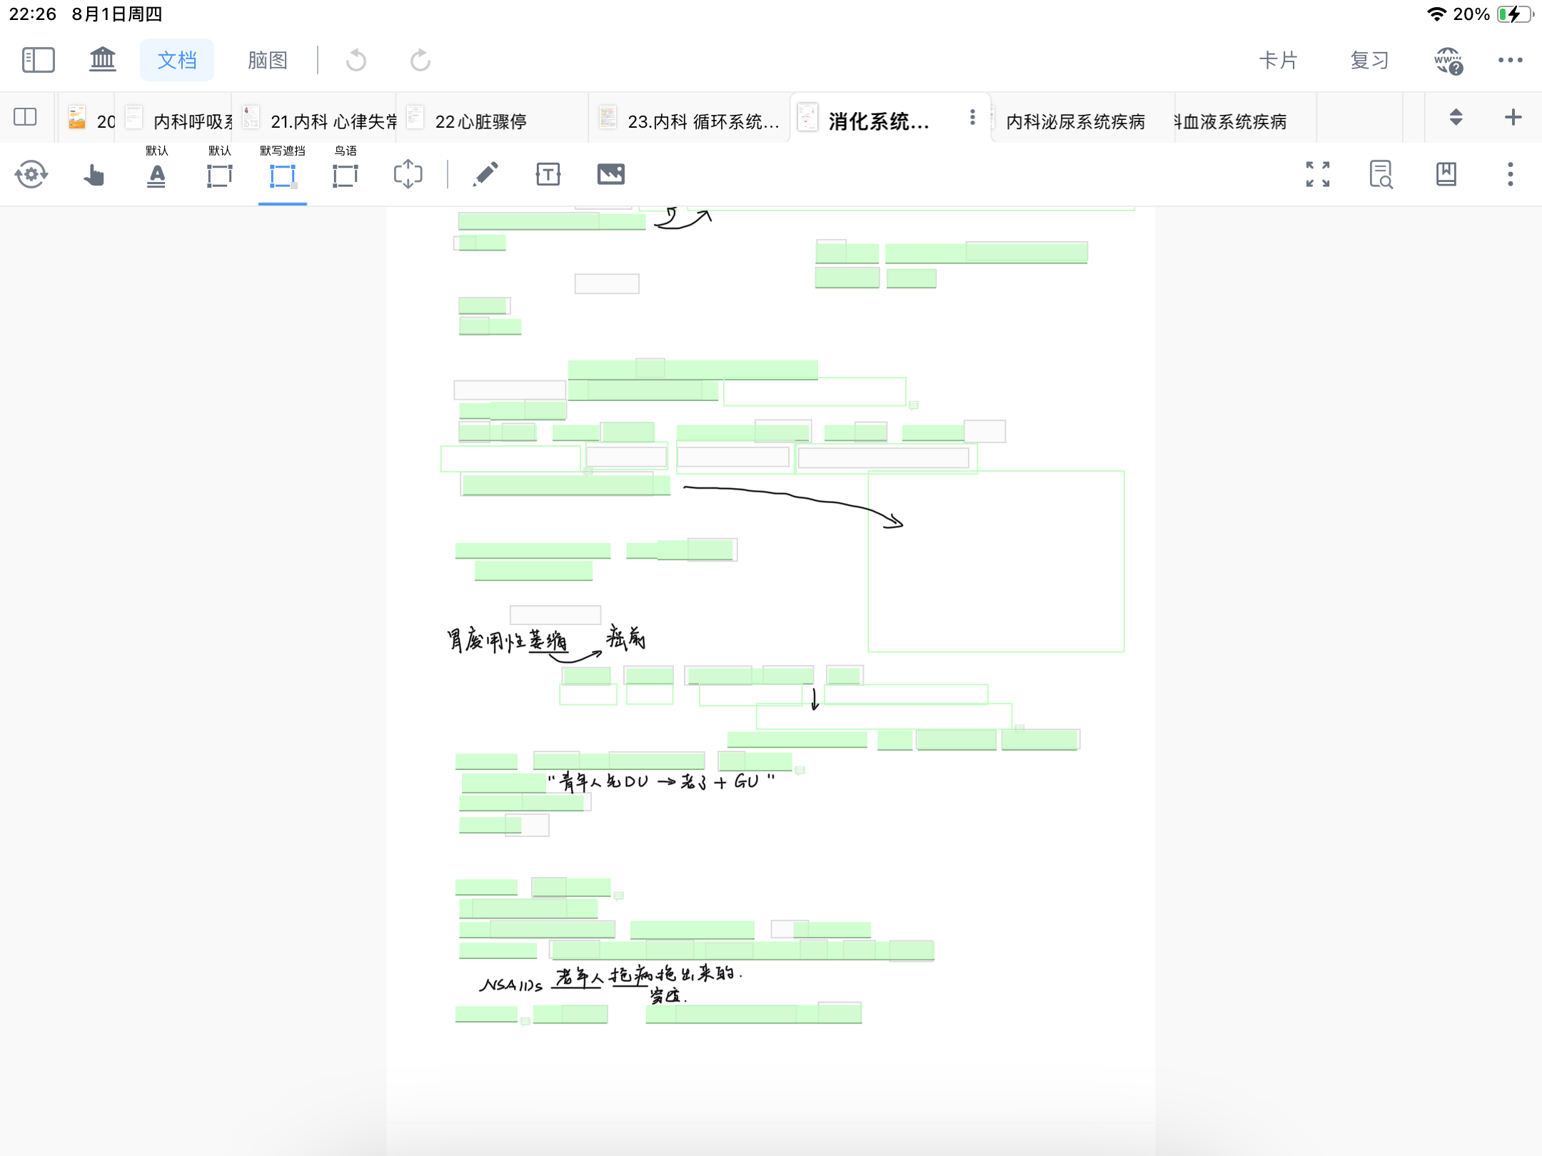
Task: Tap the large empty green-outlined occlusion box
Action: point(996,562)
